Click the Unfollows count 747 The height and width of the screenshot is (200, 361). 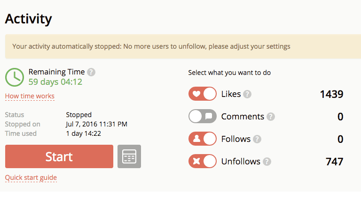[x=334, y=162]
